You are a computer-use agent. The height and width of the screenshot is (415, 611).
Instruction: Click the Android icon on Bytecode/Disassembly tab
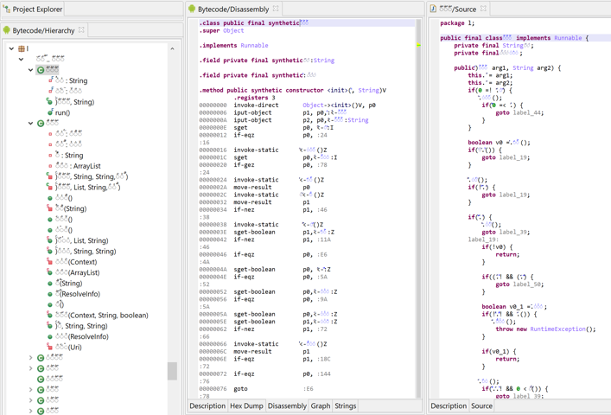click(x=192, y=9)
